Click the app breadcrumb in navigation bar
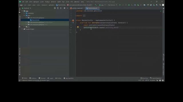This screenshot has width=183, height=102. pyautogui.click(x=21, y=5)
